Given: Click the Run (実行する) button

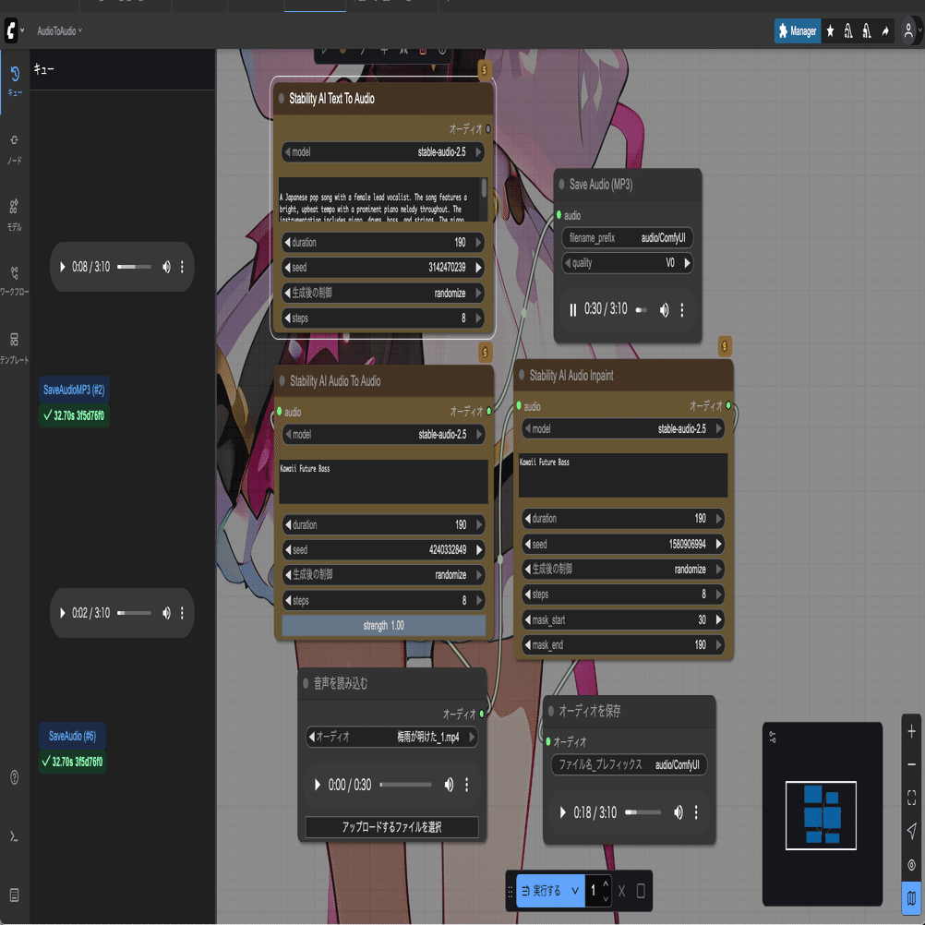Looking at the screenshot, I should coord(542,891).
